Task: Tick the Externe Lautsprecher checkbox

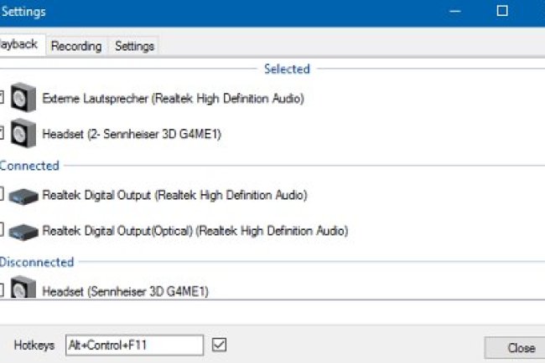Action: pyautogui.click(x=2, y=98)
